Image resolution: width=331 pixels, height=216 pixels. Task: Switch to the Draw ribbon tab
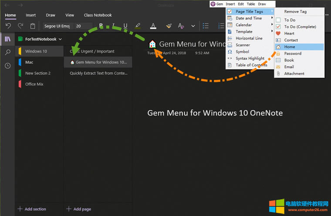[51, 15]
